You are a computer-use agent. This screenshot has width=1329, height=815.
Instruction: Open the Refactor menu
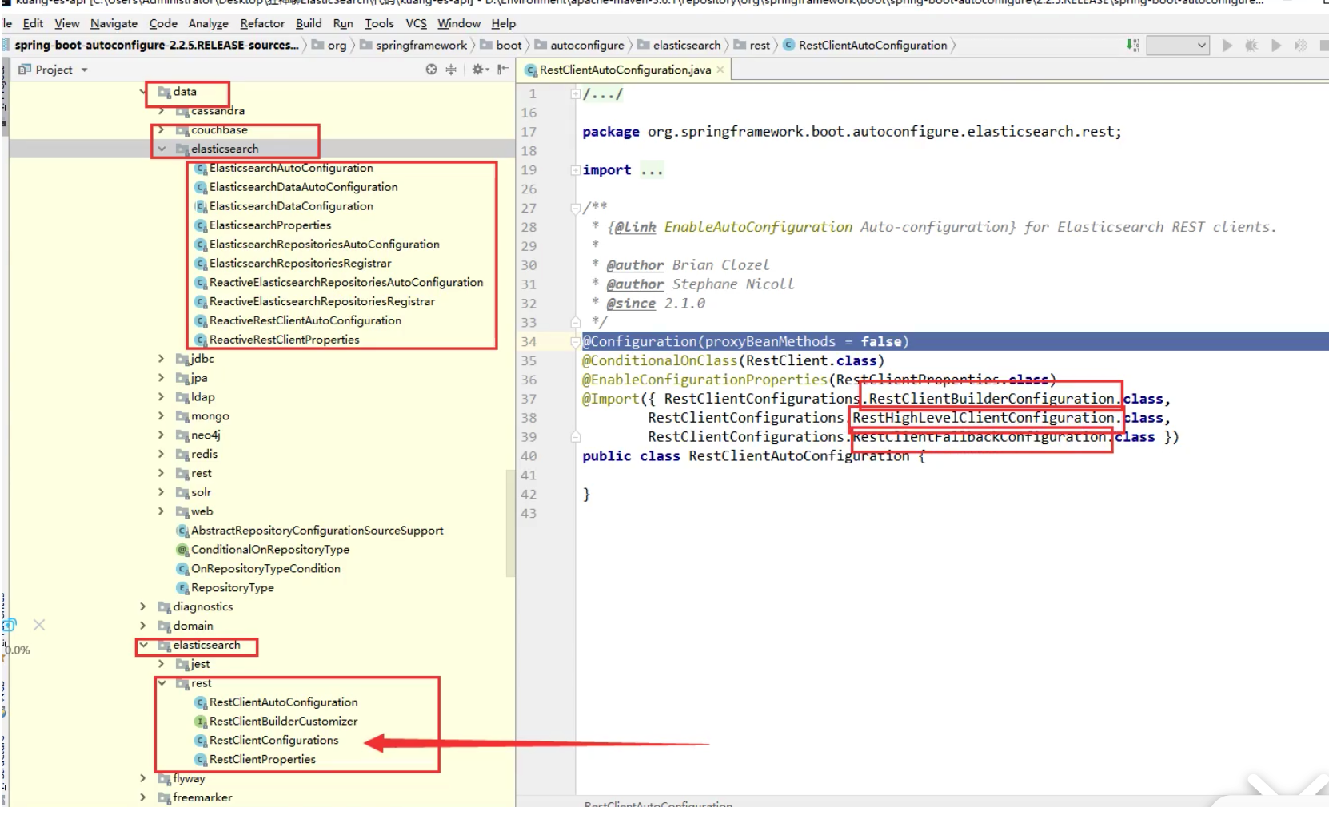(x=262, y=23)
